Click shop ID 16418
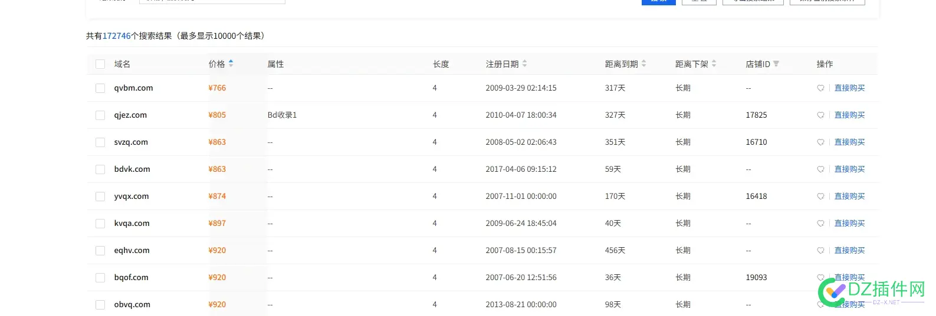This screenshot has height=316, width=936. pyautogui.click(x=756, y=197)
